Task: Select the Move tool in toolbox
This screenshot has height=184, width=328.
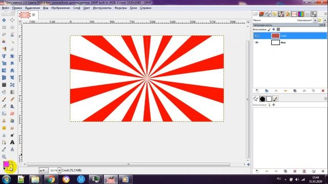Action: [4, 20]
